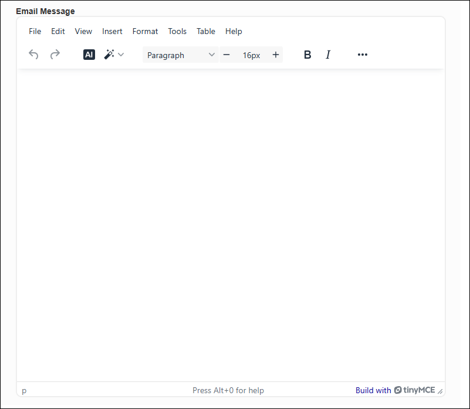Click the Redo arrow icon

click(x=55, y=55)
